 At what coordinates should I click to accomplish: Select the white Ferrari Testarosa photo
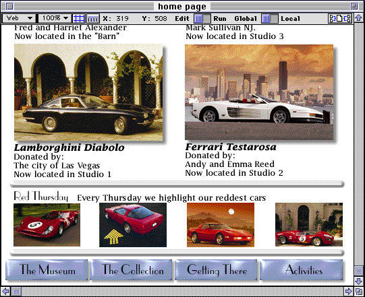click(x=259, y=92)
